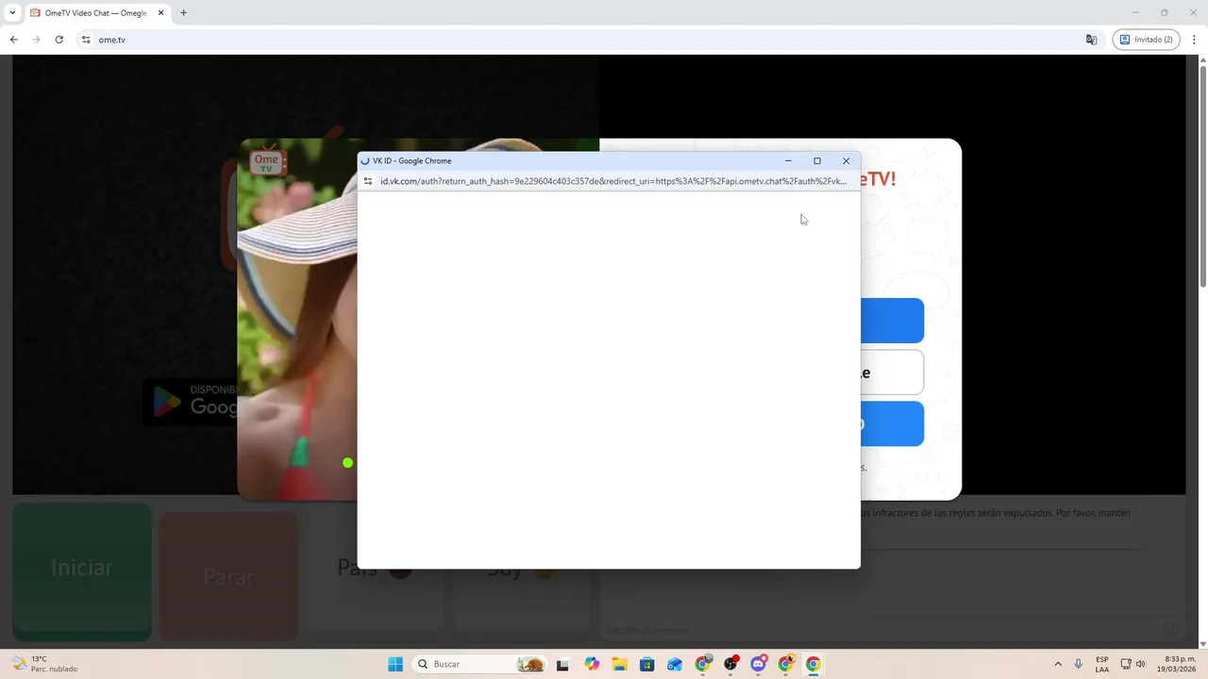Open the tab search dropdown arrow

point(12,13)
